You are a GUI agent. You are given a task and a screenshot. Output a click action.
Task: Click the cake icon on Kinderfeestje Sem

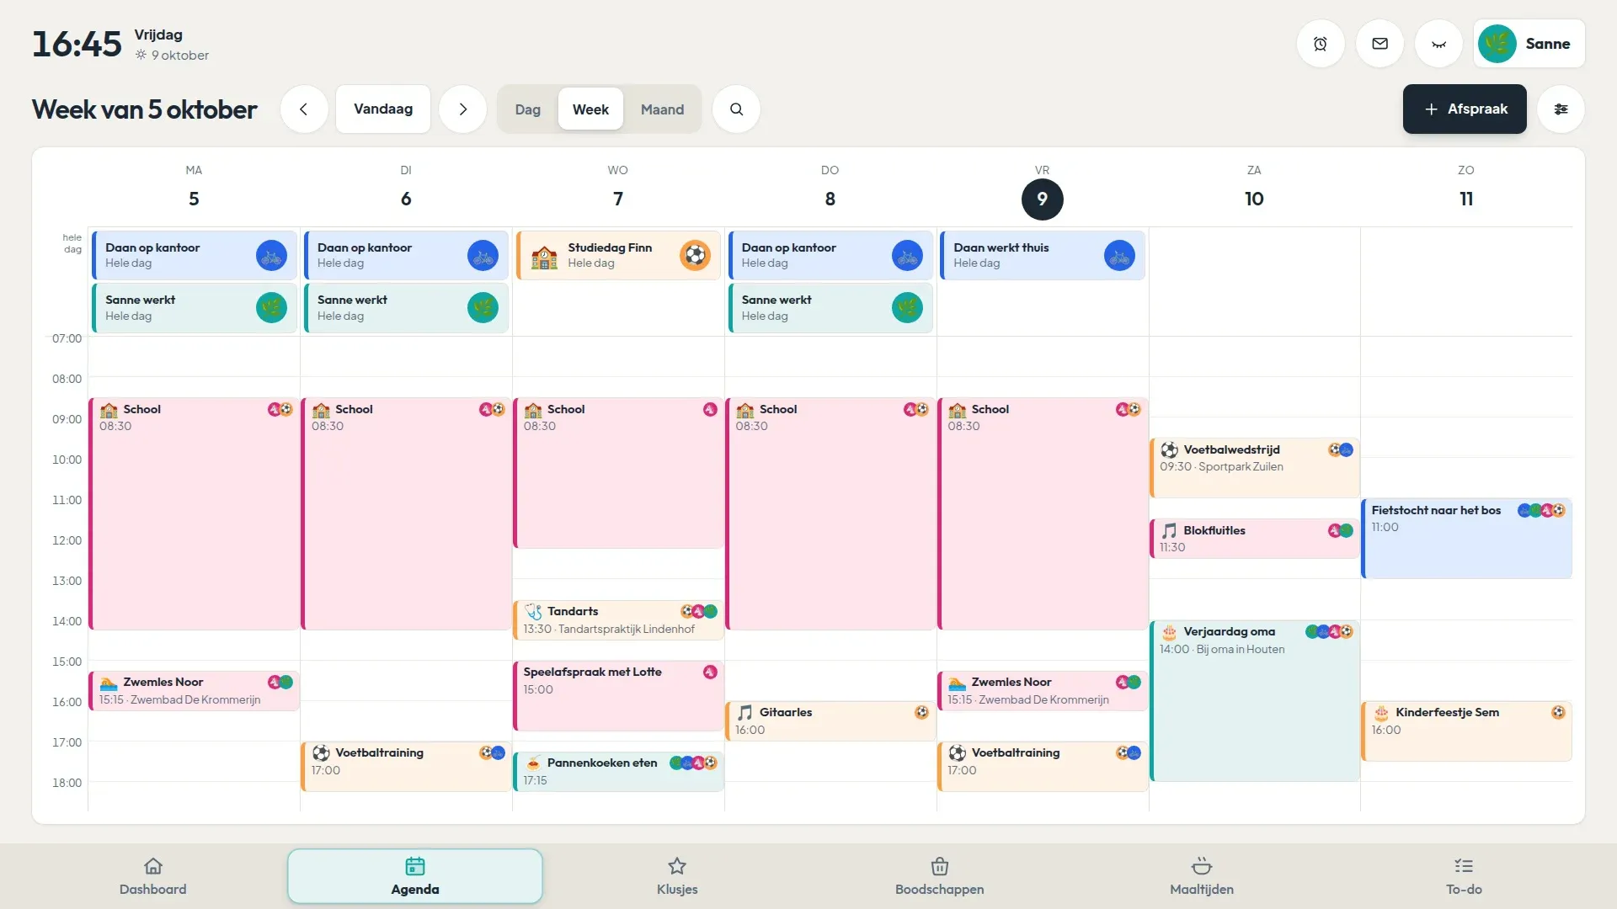point(1381,713)
